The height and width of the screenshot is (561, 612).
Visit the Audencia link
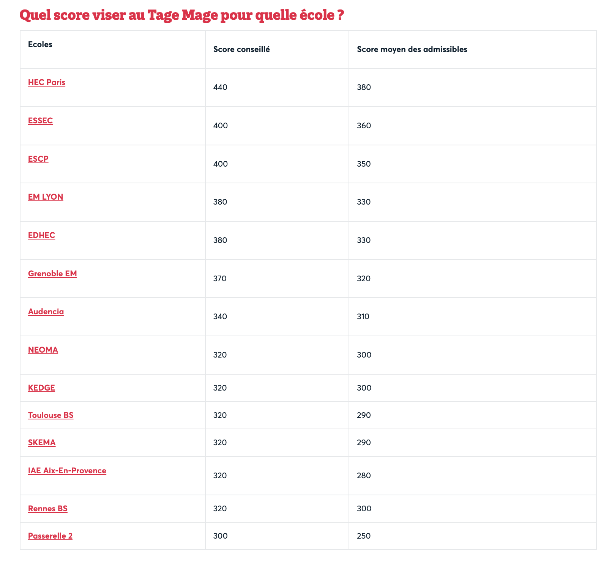click(46, 312)
